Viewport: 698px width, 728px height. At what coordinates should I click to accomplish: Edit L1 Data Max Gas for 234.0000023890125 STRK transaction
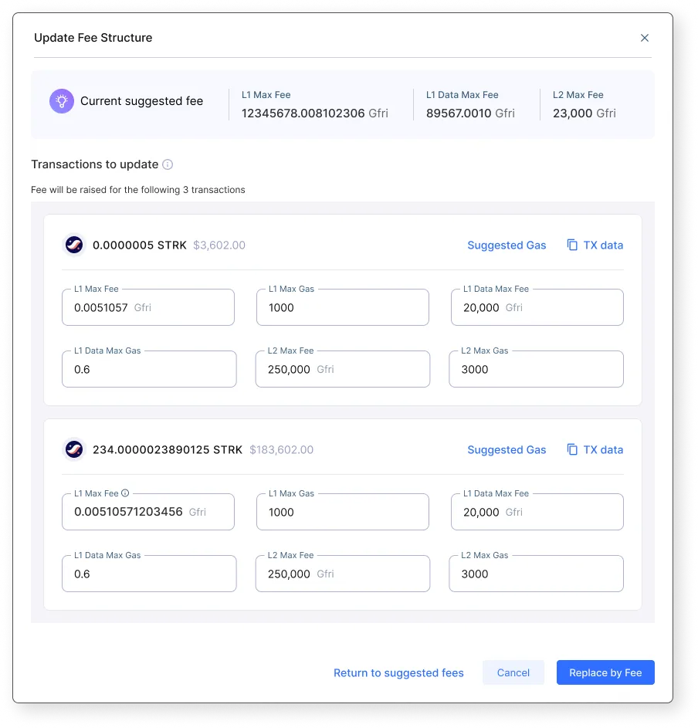[x=149, y=574]
